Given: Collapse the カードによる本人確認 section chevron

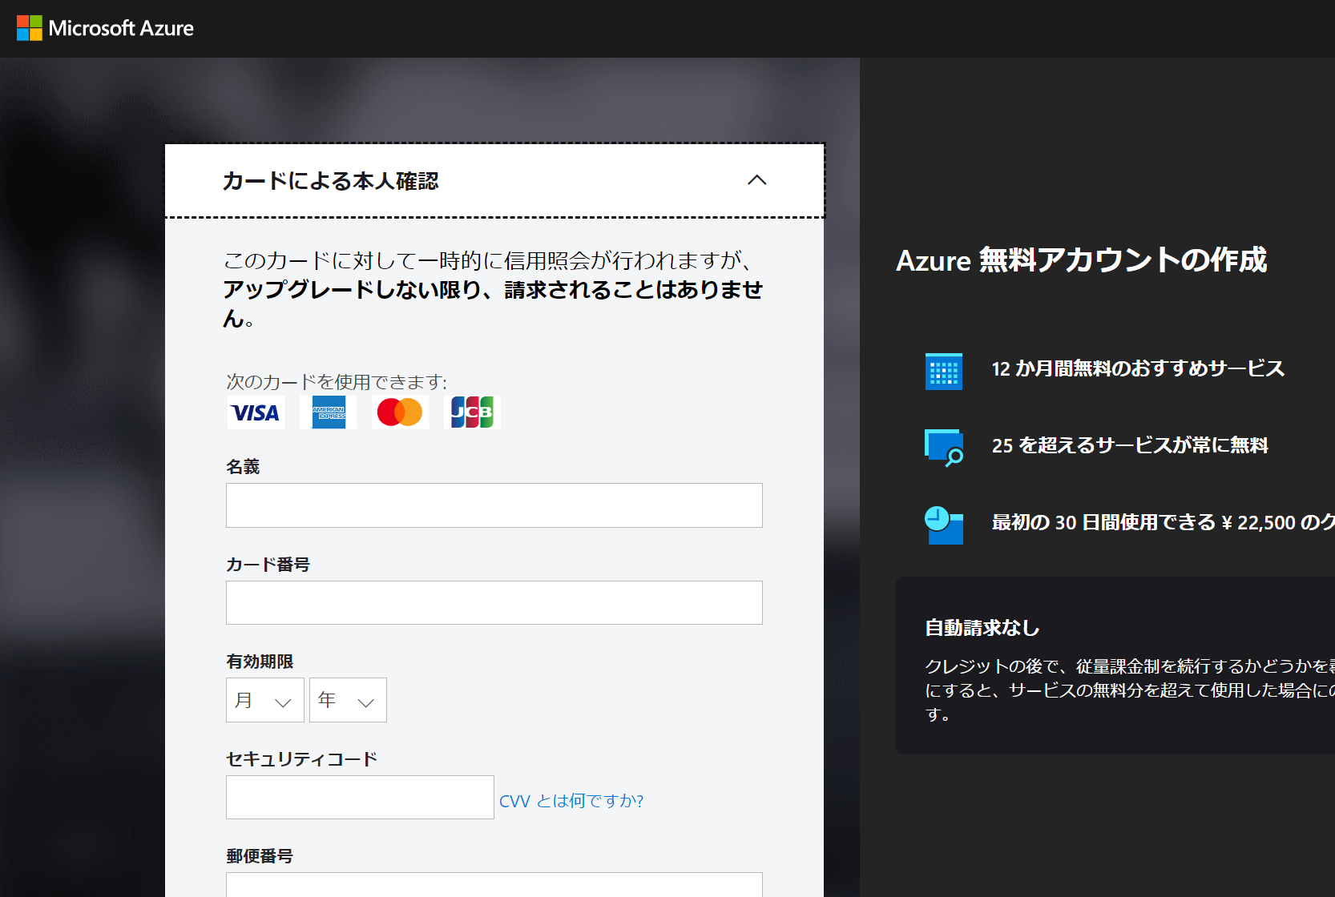Looking at the screenshot, I should point(756,180).
